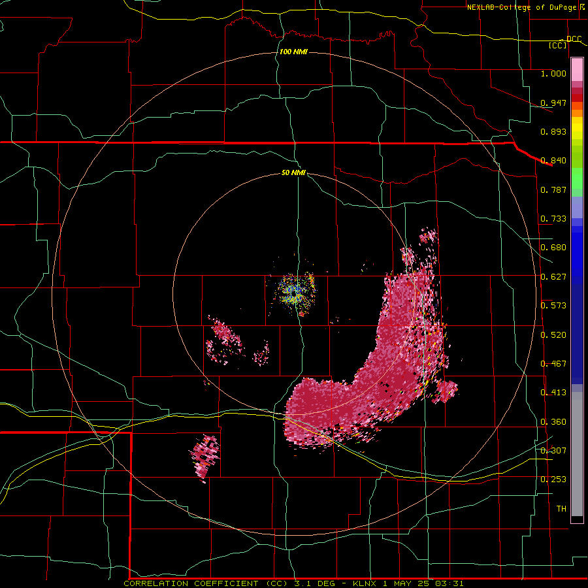Click the 0.733 legend value
Viewport: 588px width, 588px height.
[553, 219]
